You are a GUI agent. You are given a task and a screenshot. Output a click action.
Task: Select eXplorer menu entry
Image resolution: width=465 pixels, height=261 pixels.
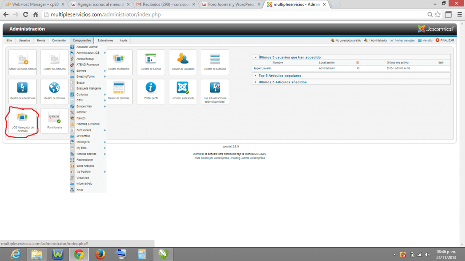[88, 112]
